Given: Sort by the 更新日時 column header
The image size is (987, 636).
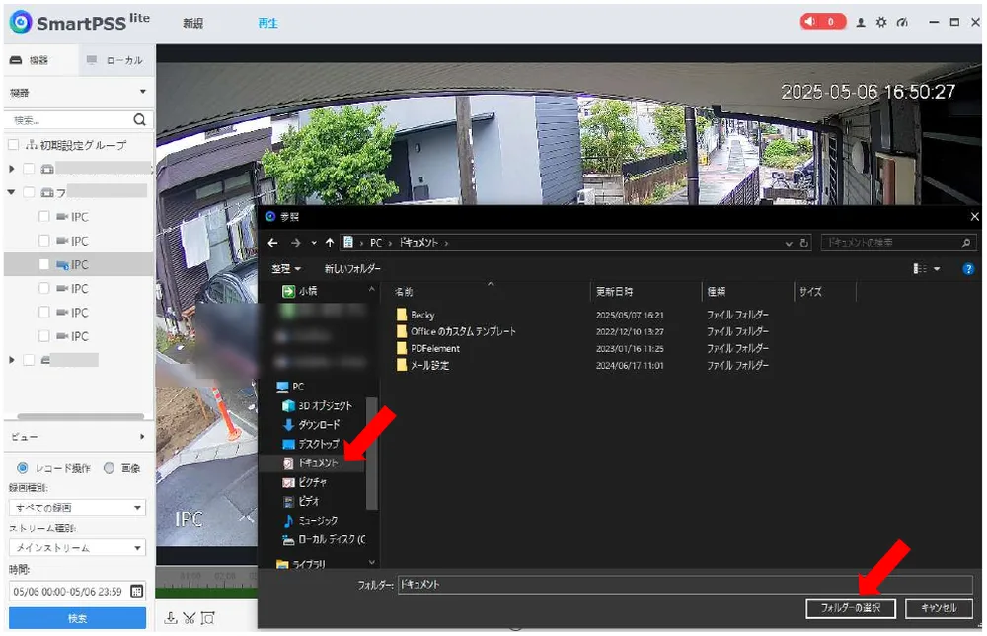Looking at the screenshot, I should click(614, 291).
